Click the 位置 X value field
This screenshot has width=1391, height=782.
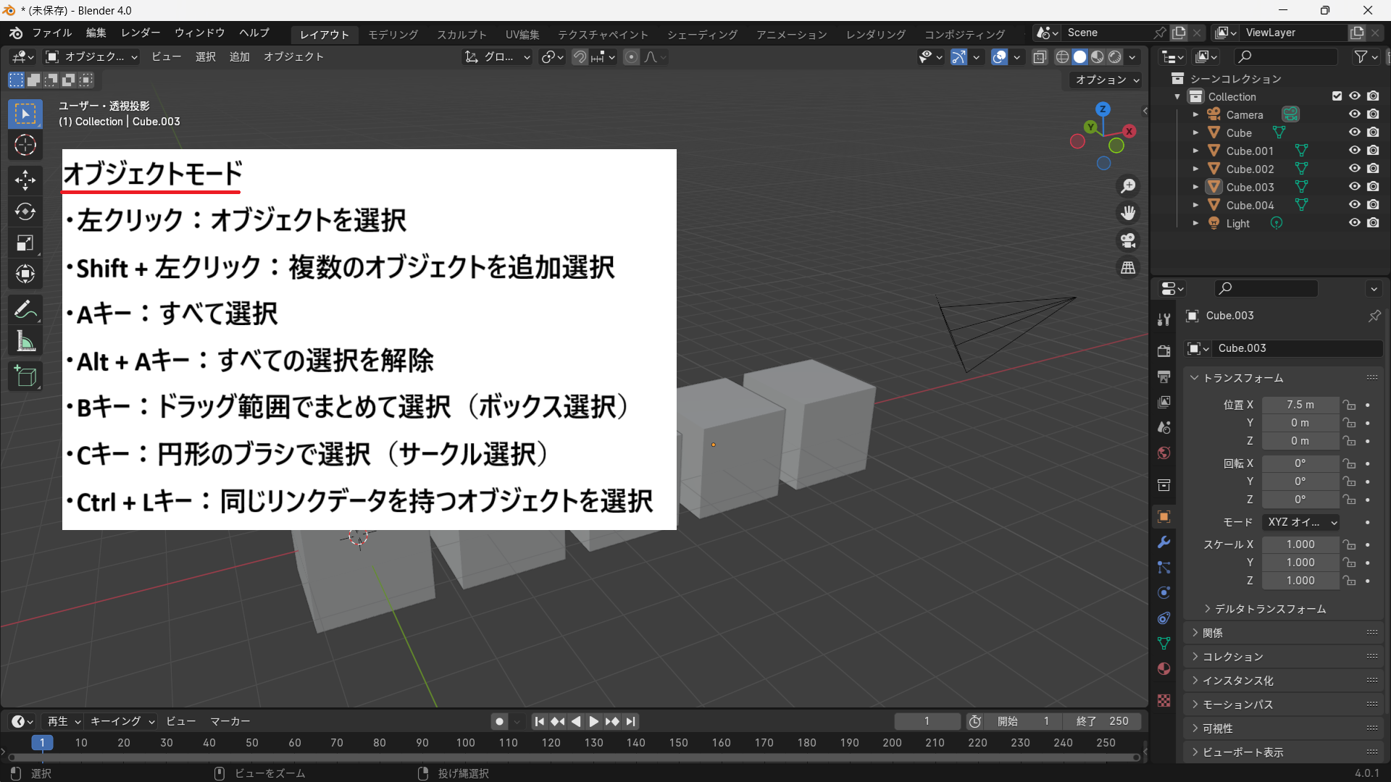[1300, 405]
